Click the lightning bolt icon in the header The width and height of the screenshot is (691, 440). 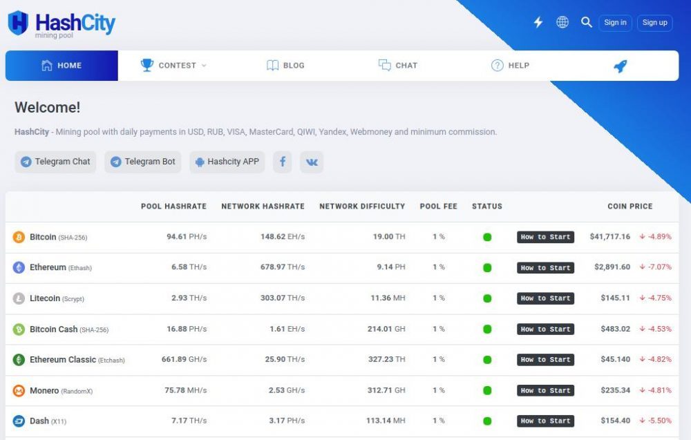pyautogui.click(x=538, y=22)
